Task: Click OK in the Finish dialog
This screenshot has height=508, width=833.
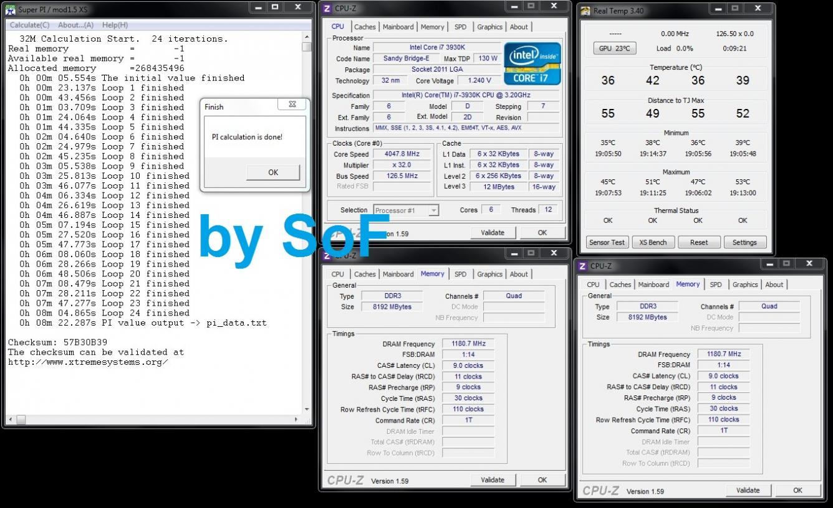Action: 273,172
